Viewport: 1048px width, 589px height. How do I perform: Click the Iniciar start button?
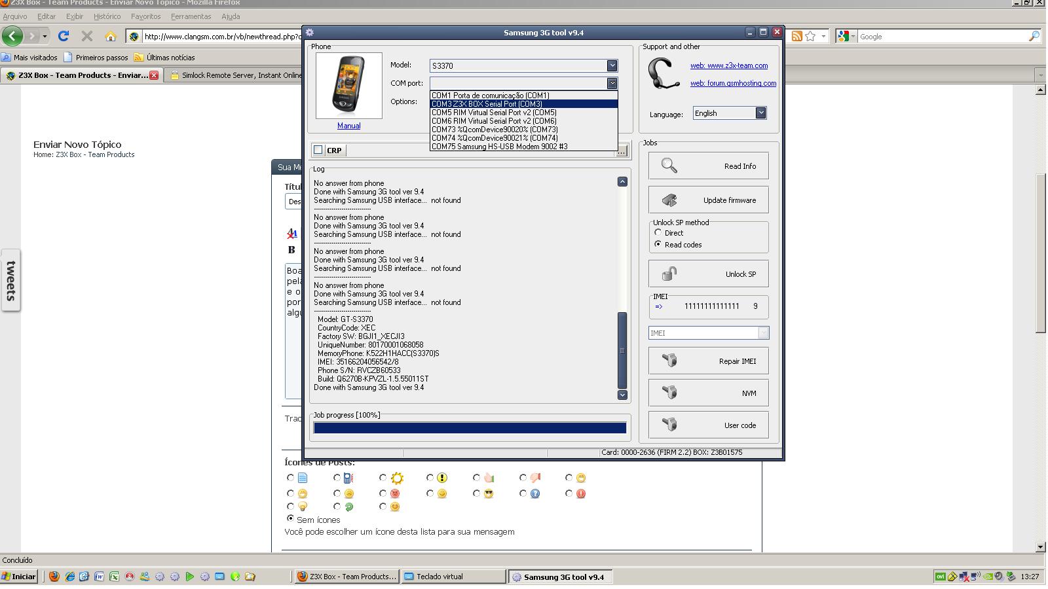click(19, 577)
